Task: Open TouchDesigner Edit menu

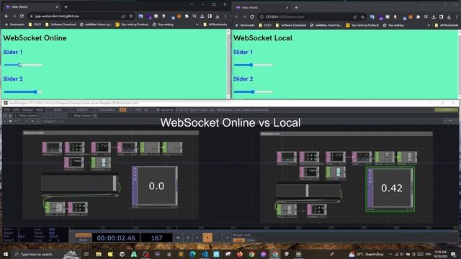Action: pos(16,110)
